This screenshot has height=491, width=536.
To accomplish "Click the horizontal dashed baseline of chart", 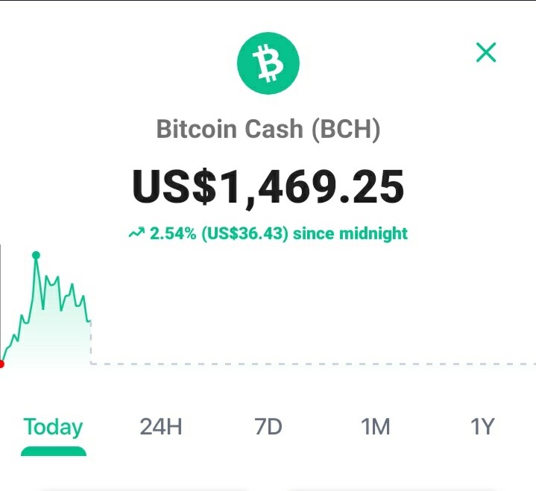I will (313, 364).
